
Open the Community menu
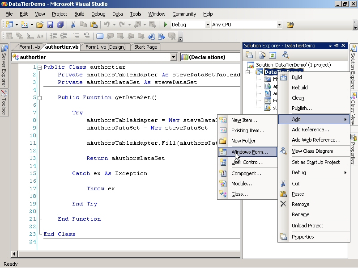click(184, 14)
